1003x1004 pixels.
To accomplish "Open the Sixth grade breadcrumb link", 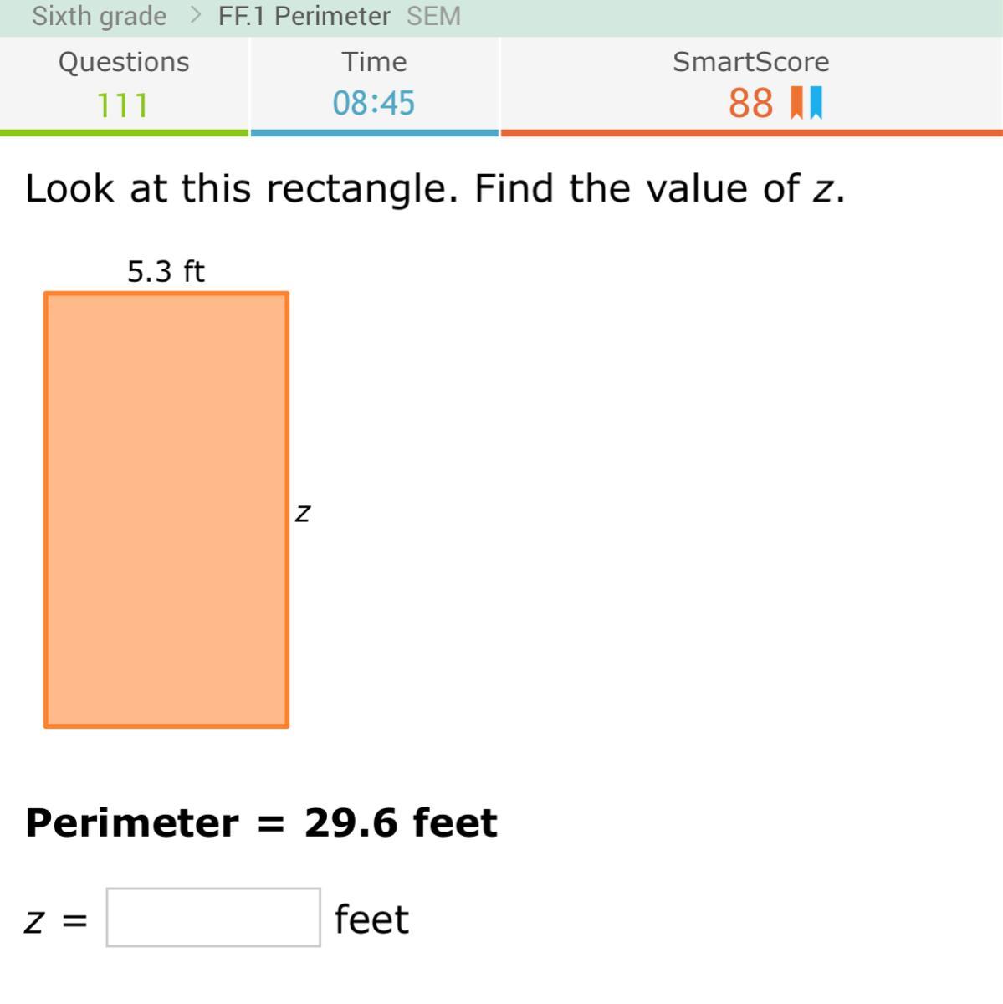I will 99,16.
